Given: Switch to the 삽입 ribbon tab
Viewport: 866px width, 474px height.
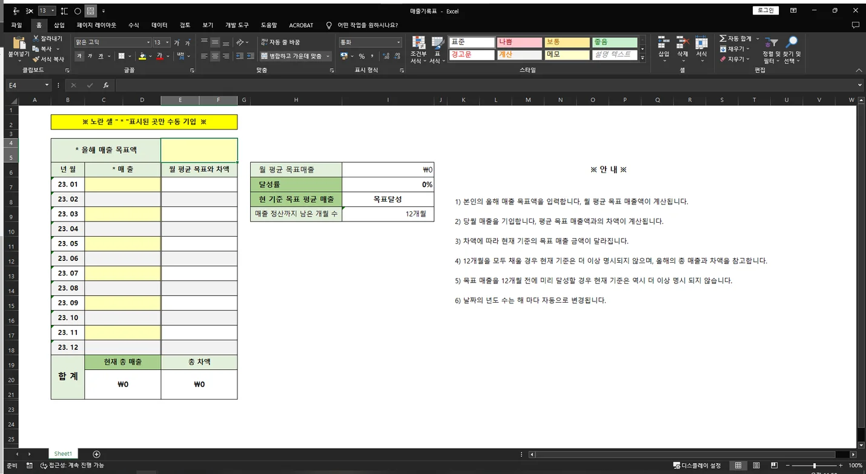Looking at the screenshot, I should point(59,25).
